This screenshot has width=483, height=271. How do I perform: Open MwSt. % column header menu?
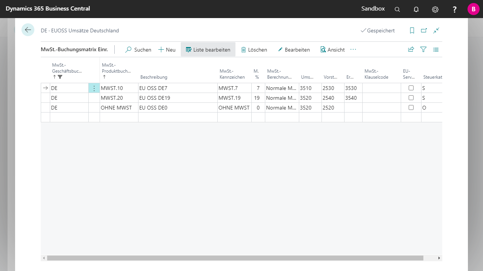point(256,74)
